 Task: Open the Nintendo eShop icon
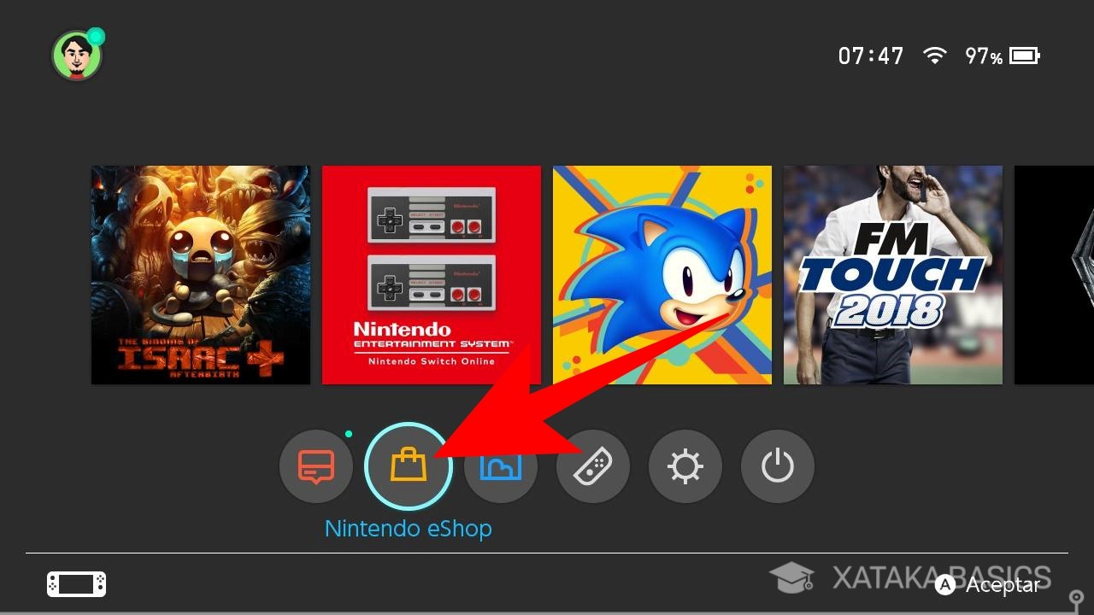pyautogui.click(x=408, y=466)
